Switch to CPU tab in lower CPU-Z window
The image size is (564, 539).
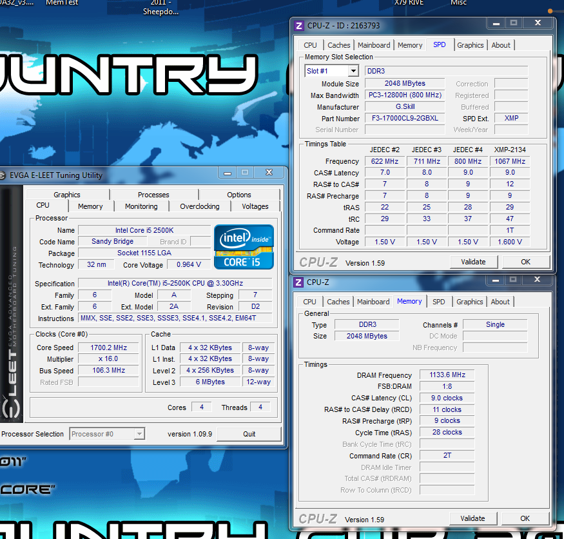pyautogui.click(x=309, y=302)
